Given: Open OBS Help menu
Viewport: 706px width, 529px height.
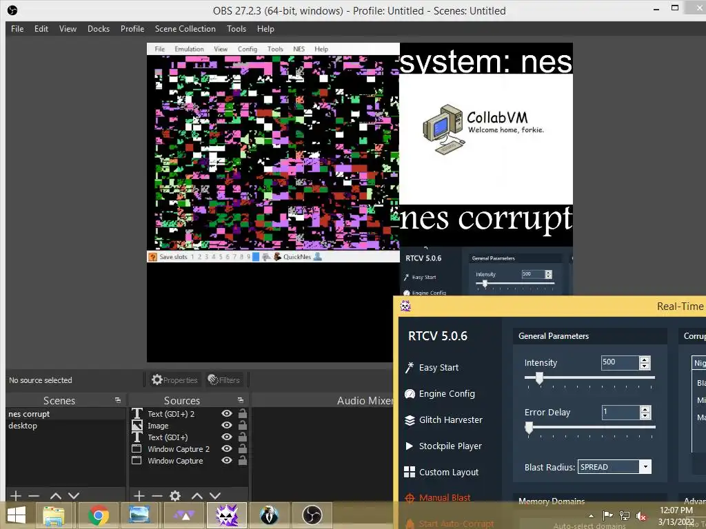Looking at the screenshot, I should point(265,29).
